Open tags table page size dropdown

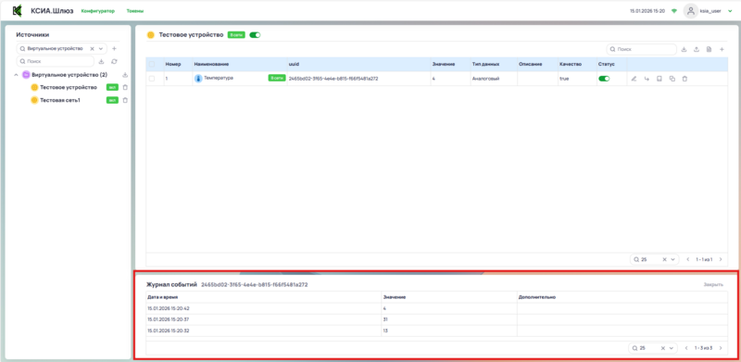(x=672, y=259)
